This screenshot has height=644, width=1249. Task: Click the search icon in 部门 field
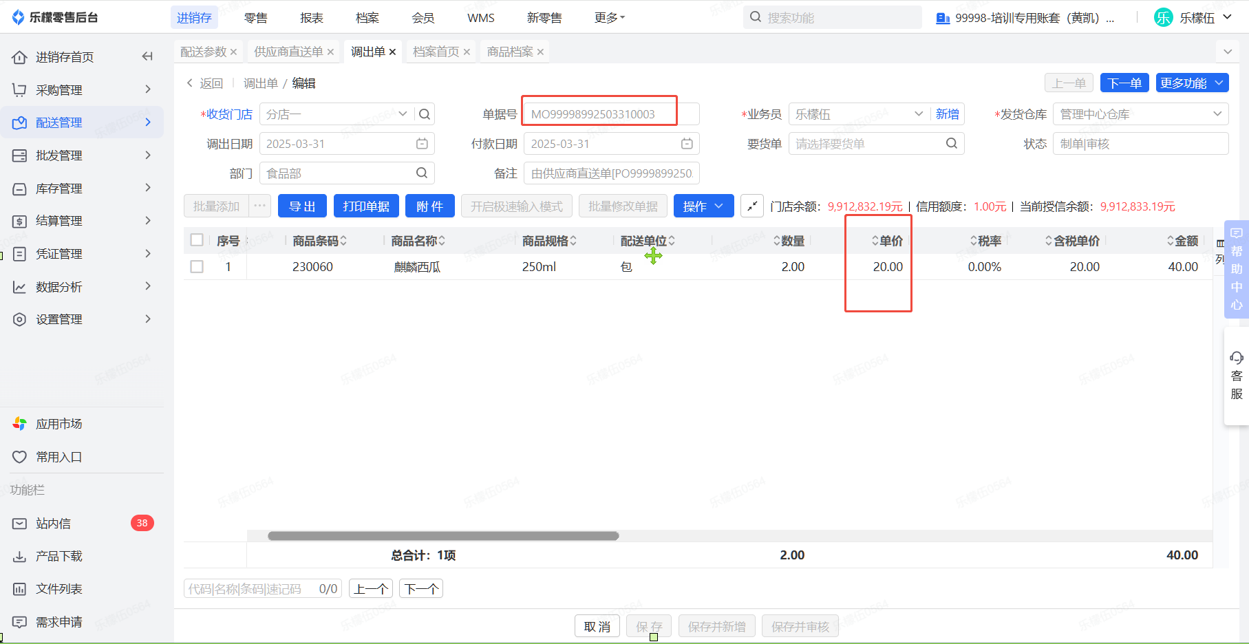(x=422, y=173)
